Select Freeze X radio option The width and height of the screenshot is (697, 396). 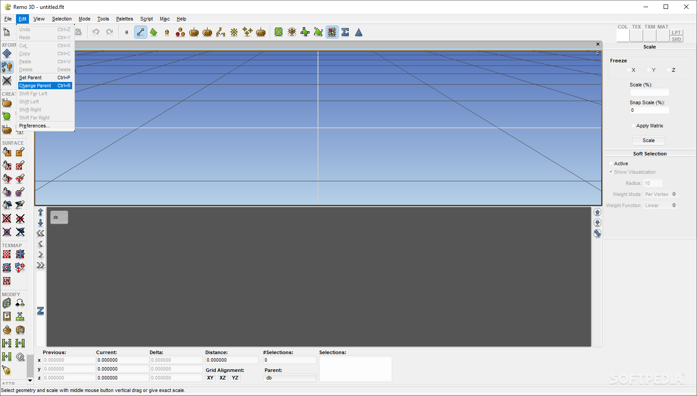629,70
